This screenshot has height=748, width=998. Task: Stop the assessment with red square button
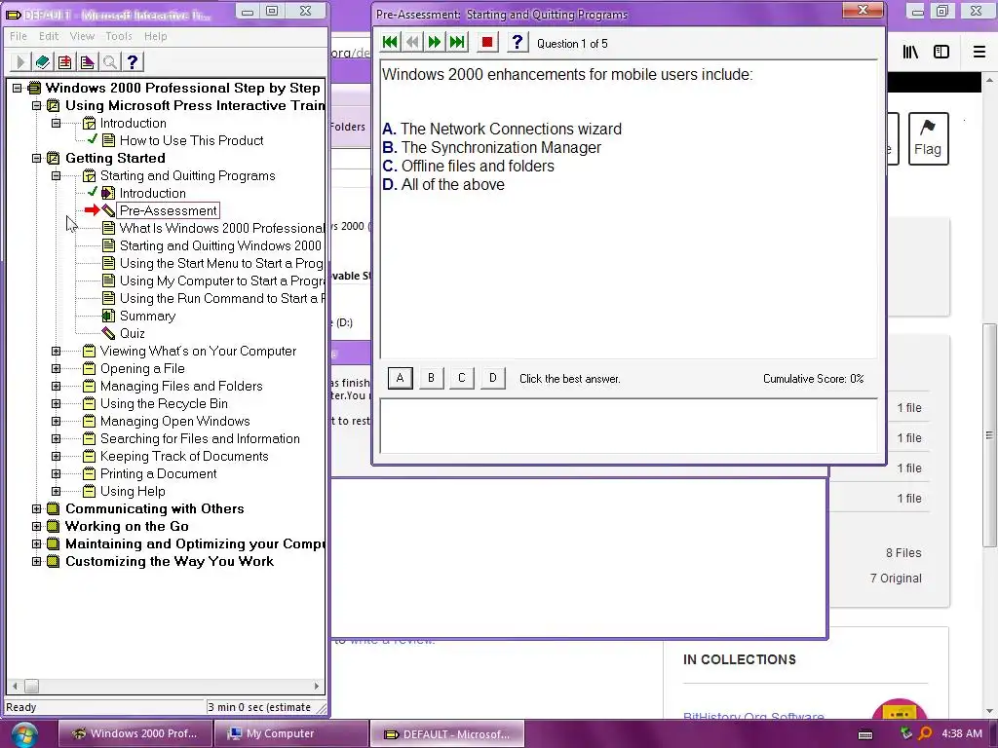coord(487,43)
